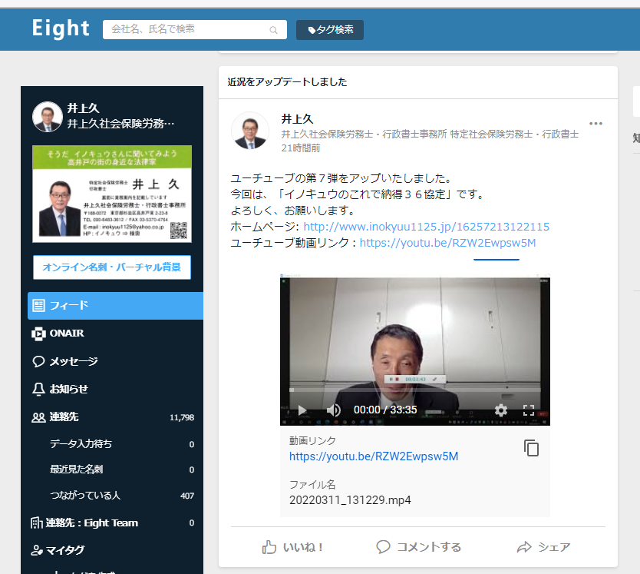The image size is (640, 574).
Task: Click the マイタグ person-tag icon
Action: (x=37, y=551)
